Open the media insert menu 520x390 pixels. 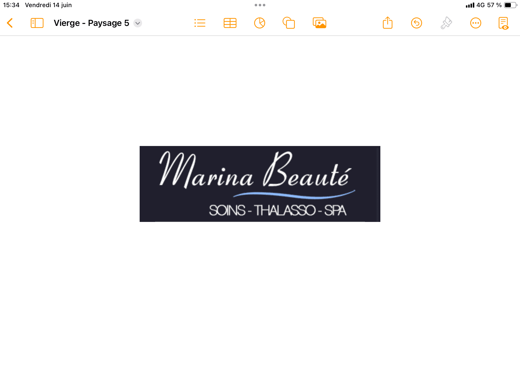pos(319,23)
